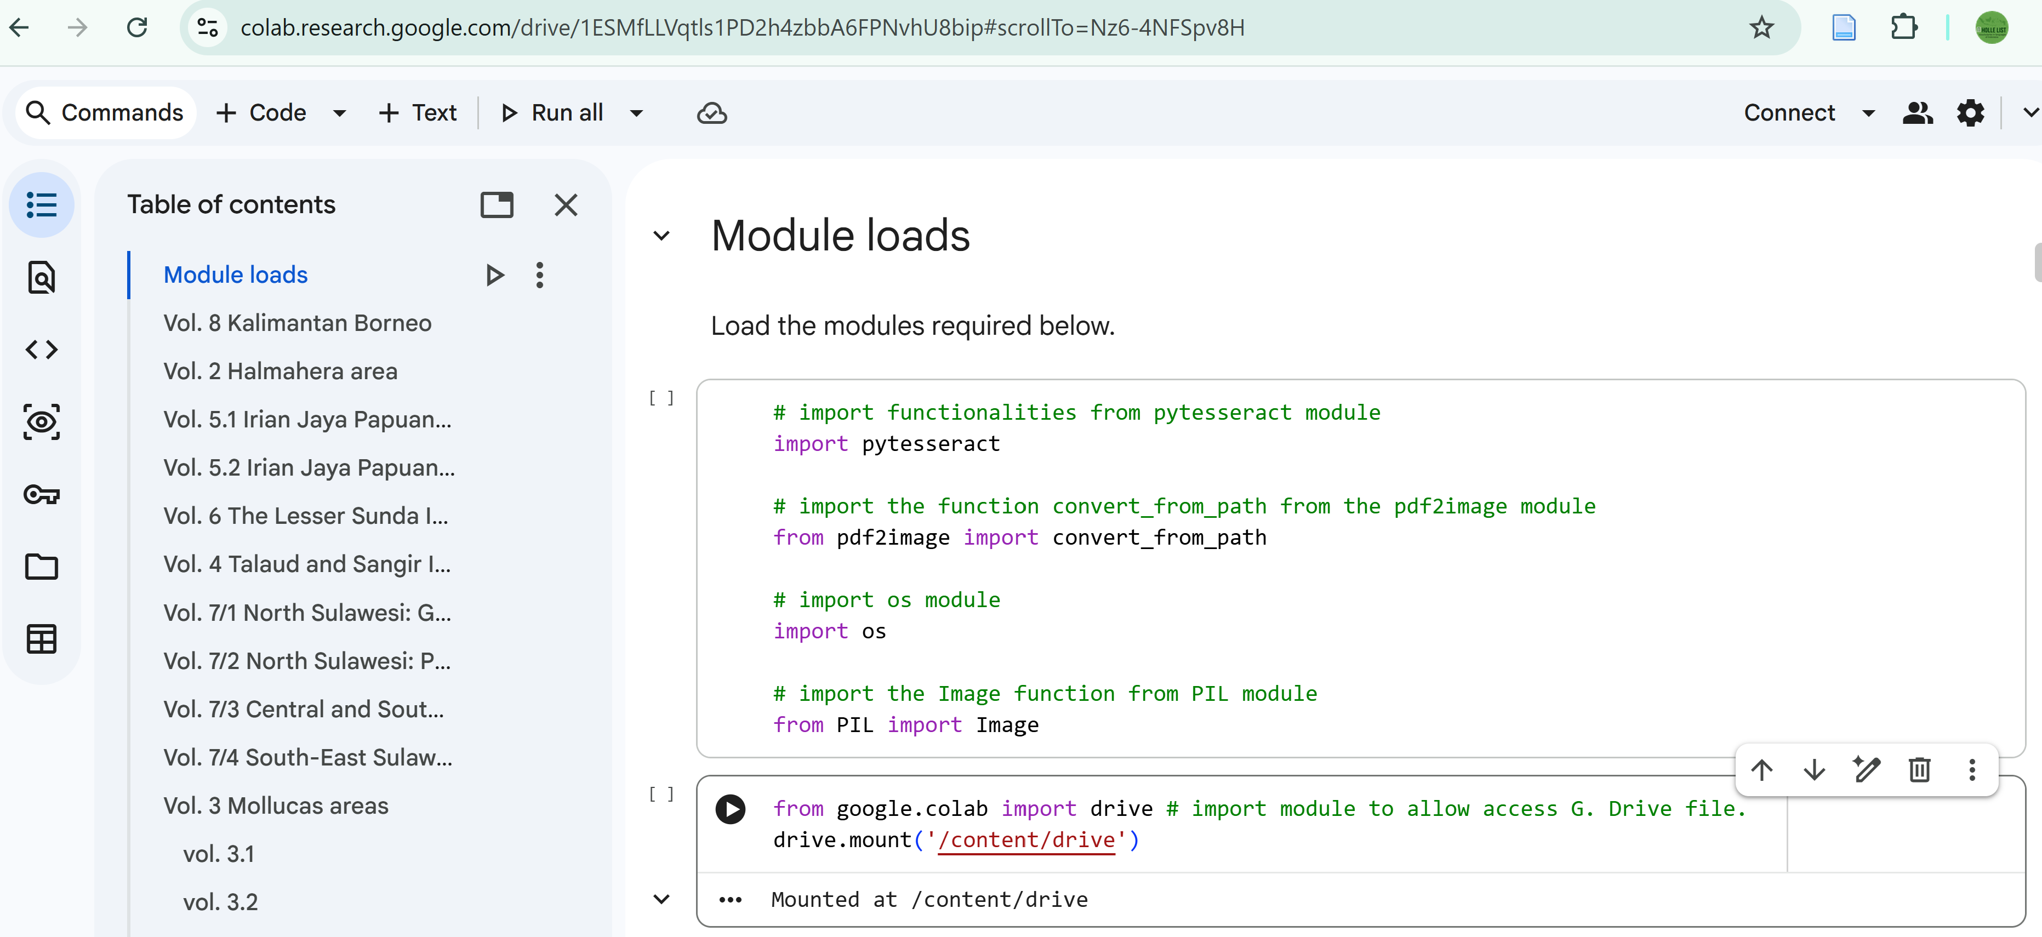
Task: Click the Commands search button
Action: coord(105,113)
